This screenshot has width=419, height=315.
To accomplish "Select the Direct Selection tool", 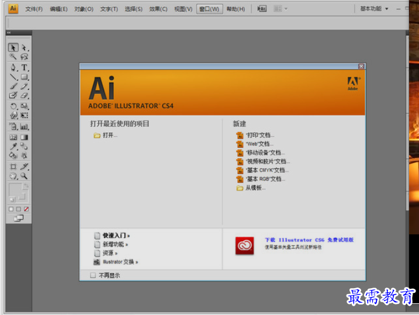I will (25, 47).
